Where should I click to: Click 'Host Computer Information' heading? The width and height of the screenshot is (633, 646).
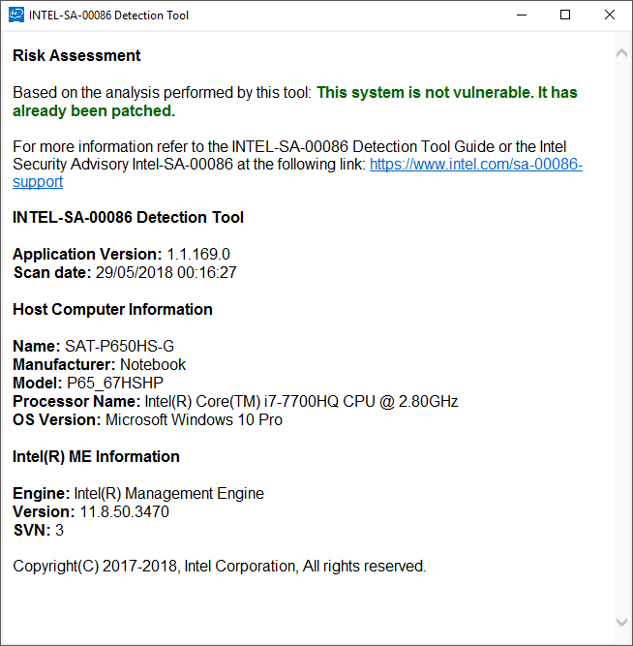tap(112, 309)
